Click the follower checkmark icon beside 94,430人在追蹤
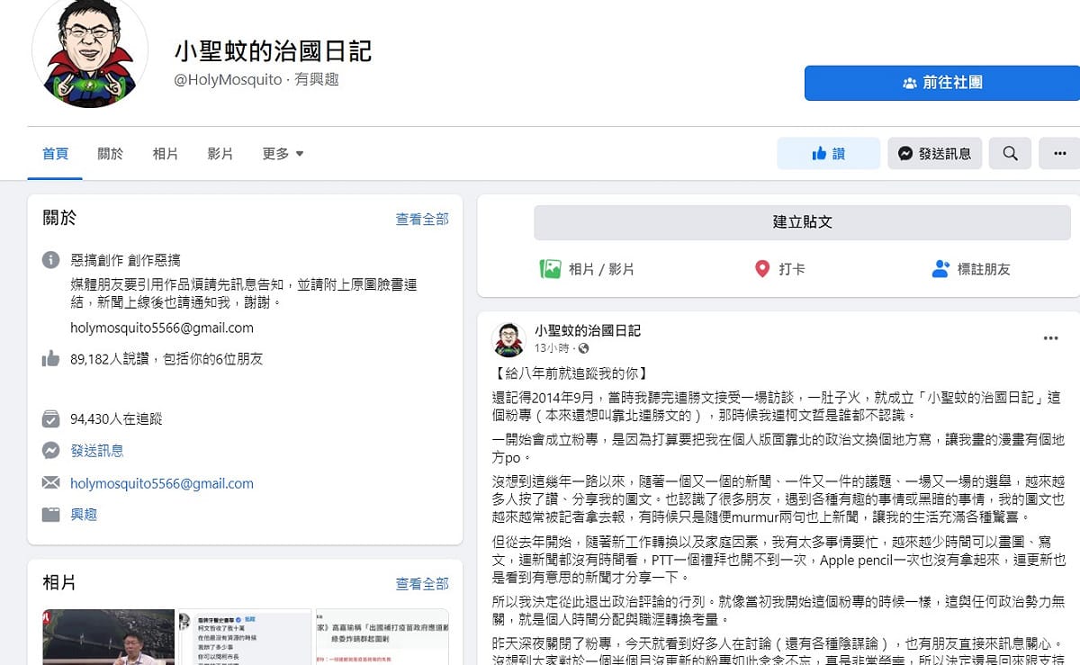Image resolution: width=1080 pixels, height=665 pixels. click(51, 419)
